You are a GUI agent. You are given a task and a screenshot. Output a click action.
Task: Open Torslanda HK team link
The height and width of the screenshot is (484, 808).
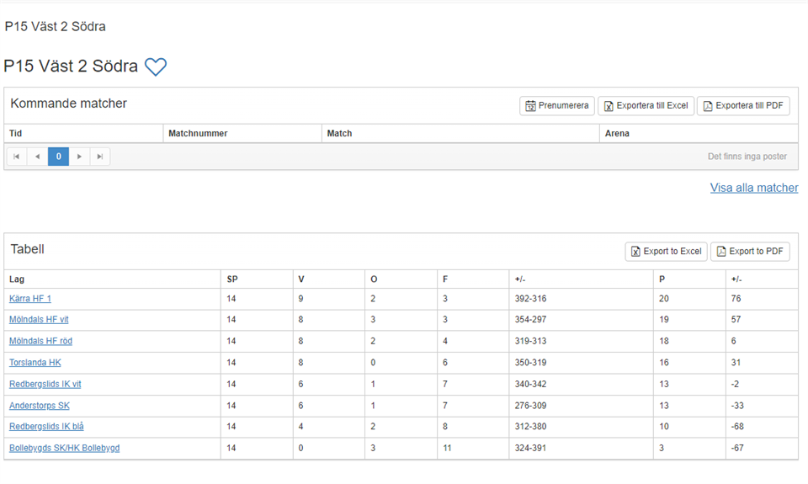pyautogui.click(x=35, y=363)
